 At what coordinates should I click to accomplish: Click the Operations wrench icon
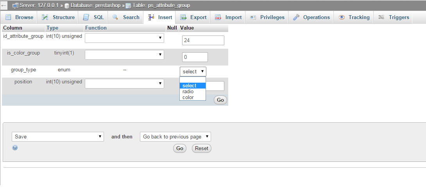(x=296, y=17)
